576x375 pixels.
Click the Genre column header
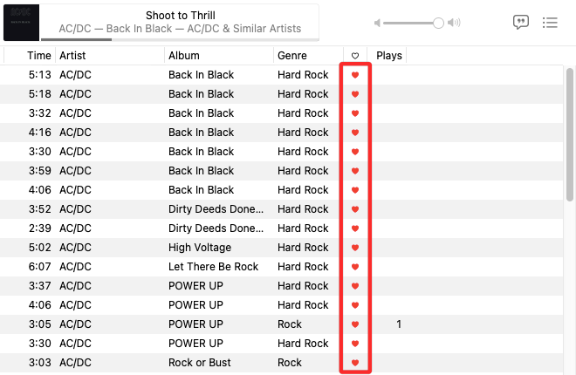[292, 56]
